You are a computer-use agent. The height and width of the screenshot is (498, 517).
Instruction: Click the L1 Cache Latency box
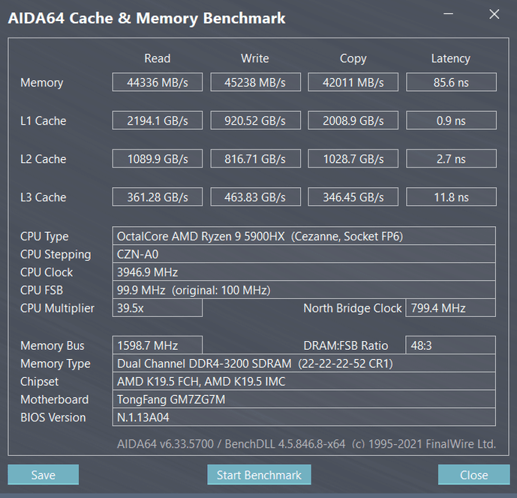tap(450, 121)
